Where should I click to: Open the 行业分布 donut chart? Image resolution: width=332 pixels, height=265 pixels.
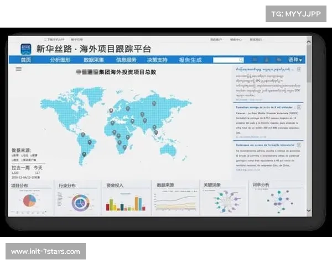tap(81, 203)
